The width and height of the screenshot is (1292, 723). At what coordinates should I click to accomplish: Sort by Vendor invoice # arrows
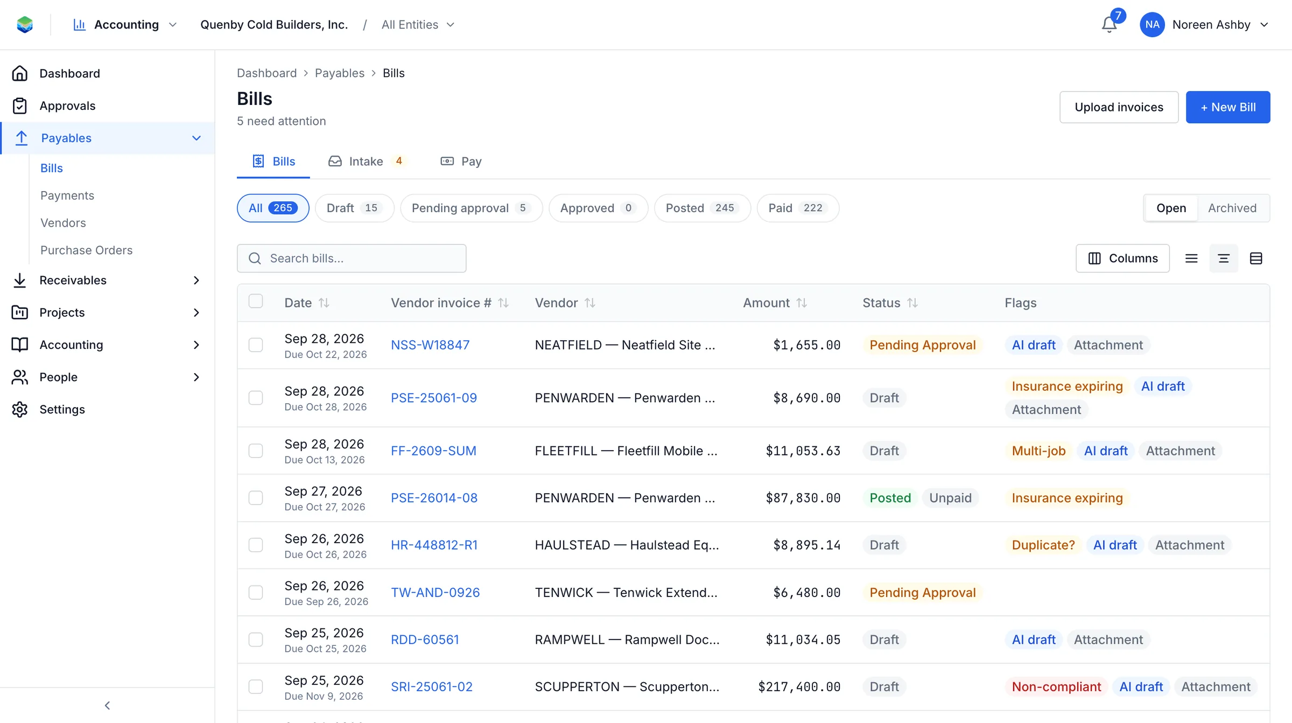tap(503, 303)
